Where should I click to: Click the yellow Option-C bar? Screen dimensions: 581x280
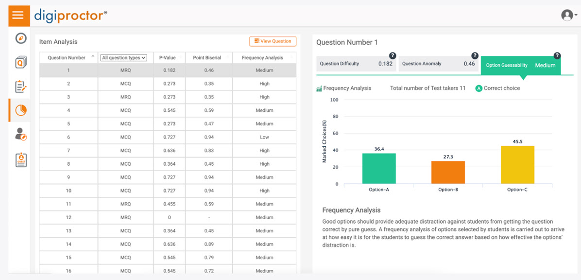pyautogui.click(x=517, y=165)
